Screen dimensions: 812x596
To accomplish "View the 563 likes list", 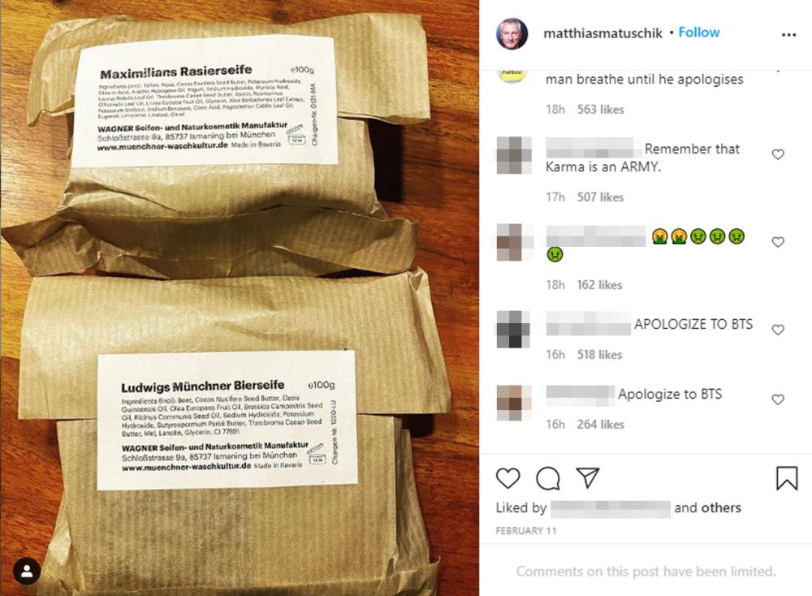I will [x=600, y=110].
